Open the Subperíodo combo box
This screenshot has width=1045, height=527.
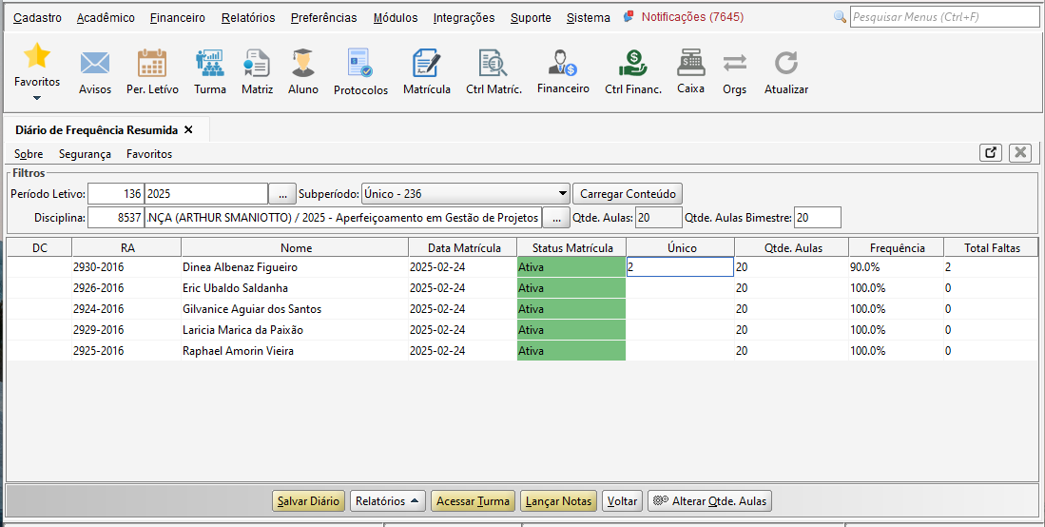click(465, 194)
